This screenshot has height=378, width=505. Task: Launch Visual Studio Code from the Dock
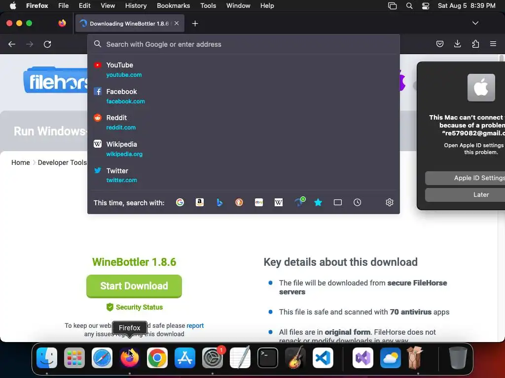click(x=323, y=358)
